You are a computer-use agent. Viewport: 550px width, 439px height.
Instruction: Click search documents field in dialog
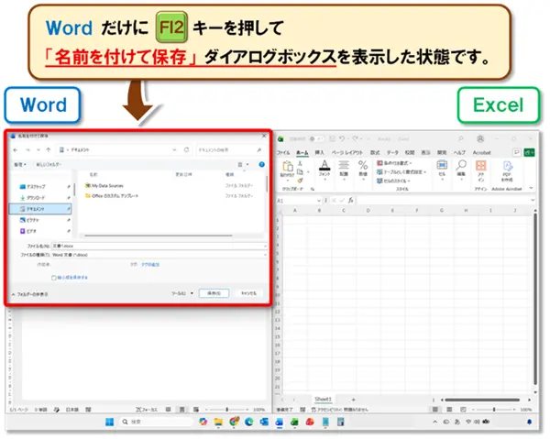229,150
